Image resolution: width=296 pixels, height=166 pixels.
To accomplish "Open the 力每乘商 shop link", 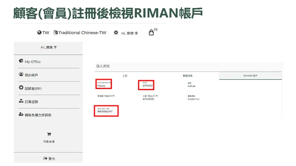I will tap(49, 142).
